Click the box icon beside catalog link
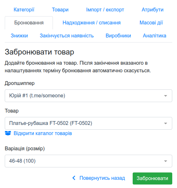The image size is (177, 188). [8, 133]
